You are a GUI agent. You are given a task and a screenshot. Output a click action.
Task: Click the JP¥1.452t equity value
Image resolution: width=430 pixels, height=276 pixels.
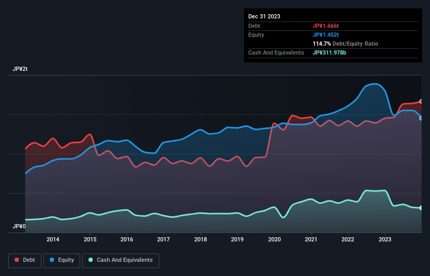[x=326, y=35]
